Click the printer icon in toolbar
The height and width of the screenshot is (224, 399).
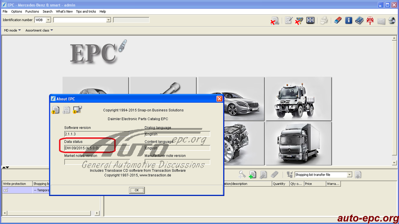(x=324, y=21)
